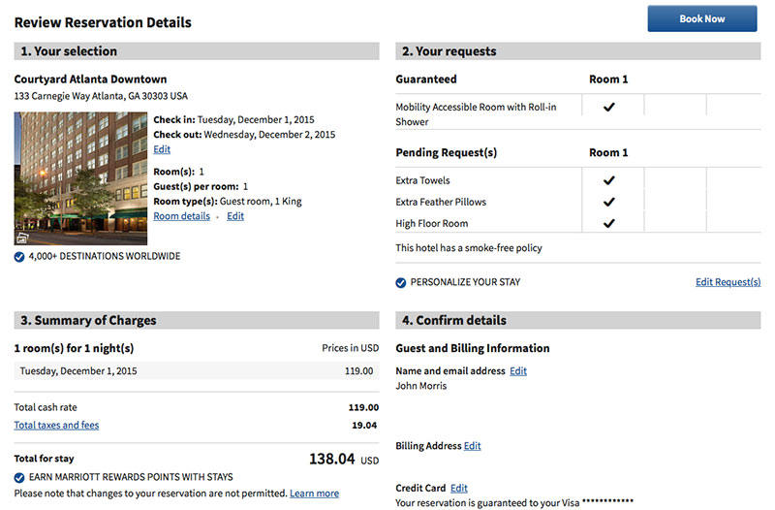Click the Courtyard Atlanta Downtown hotel photo
Viewport: 775px width, 510px height.
(80, 178)
